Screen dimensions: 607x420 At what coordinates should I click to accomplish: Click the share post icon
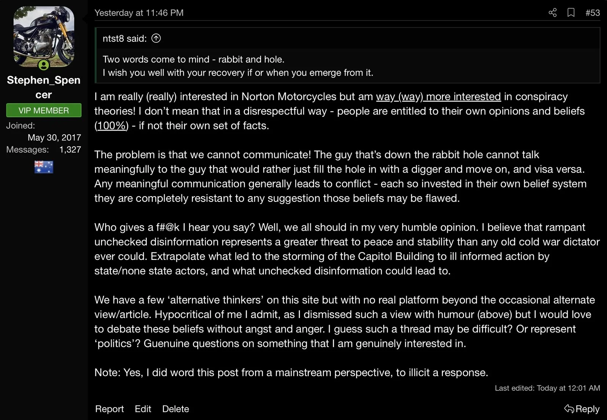pos(552,13)
